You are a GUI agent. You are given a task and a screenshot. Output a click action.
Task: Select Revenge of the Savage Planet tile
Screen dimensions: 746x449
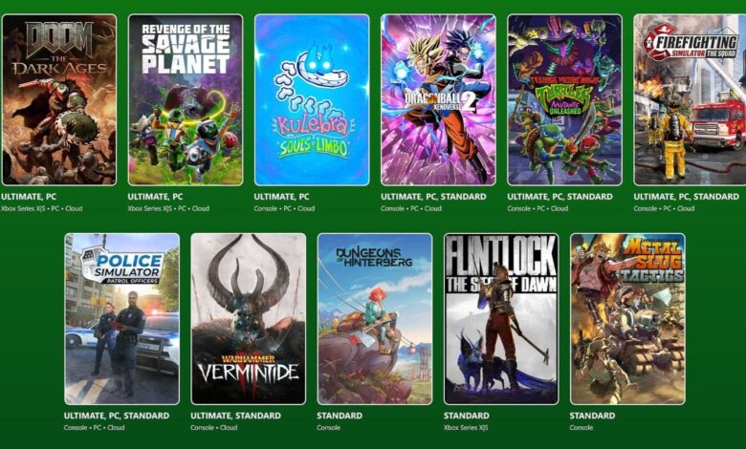point(186,99)
